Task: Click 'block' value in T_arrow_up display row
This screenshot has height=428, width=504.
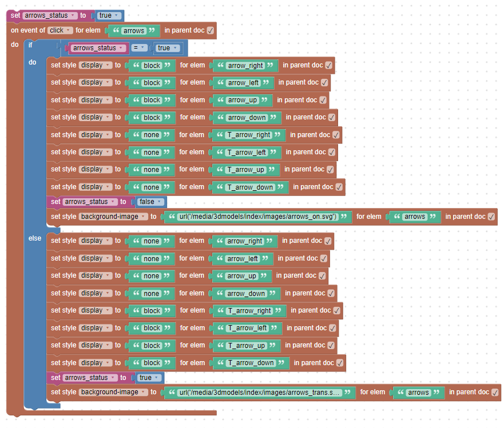Action: pyautogui.click(x=152, y=346)
